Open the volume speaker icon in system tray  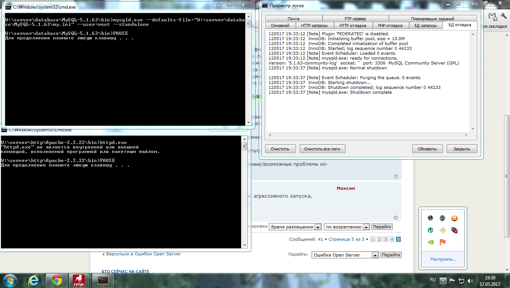coord(471,280)
